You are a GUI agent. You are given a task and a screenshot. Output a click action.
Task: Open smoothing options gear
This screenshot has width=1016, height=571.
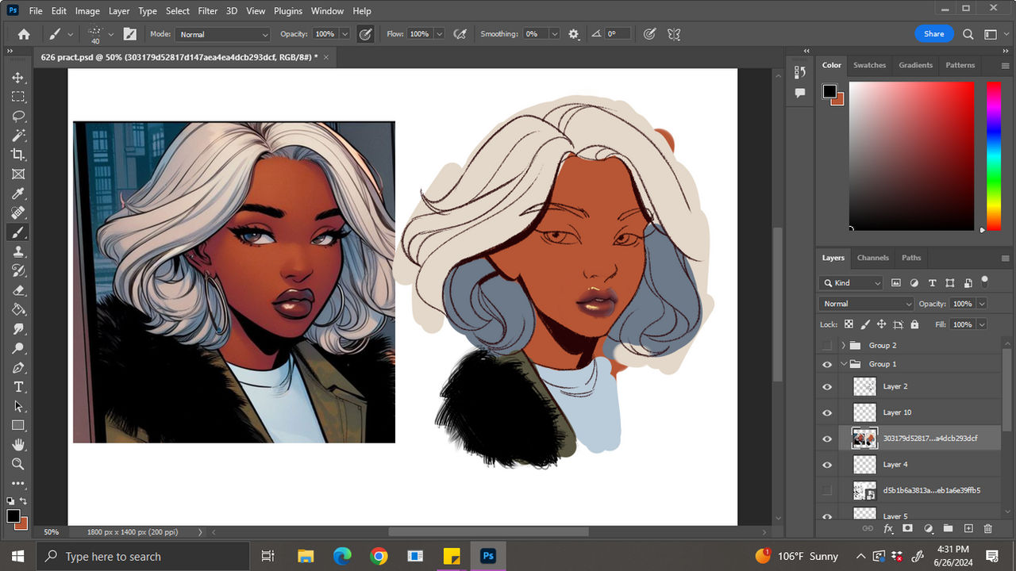click(x=574, y=34)
